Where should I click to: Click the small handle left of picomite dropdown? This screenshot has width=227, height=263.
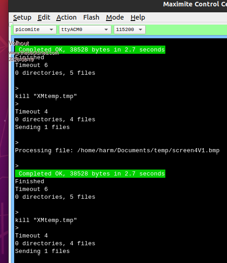[x=11, y=25]
